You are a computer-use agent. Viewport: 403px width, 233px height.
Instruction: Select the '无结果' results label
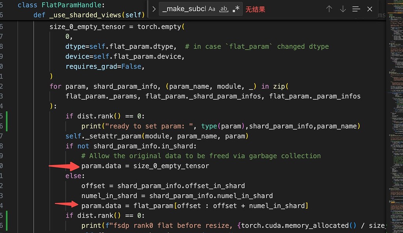pos(255,9)
